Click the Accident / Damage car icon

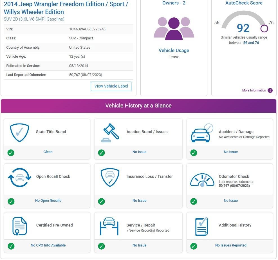pyautogui.click(x=202, y=133)
